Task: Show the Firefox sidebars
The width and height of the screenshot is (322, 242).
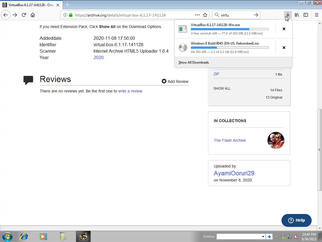Action: point(306,15)
